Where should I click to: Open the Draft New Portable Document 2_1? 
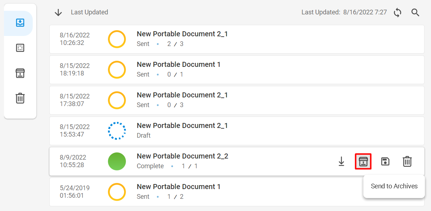pyautogui.click(x=237, y=131)
